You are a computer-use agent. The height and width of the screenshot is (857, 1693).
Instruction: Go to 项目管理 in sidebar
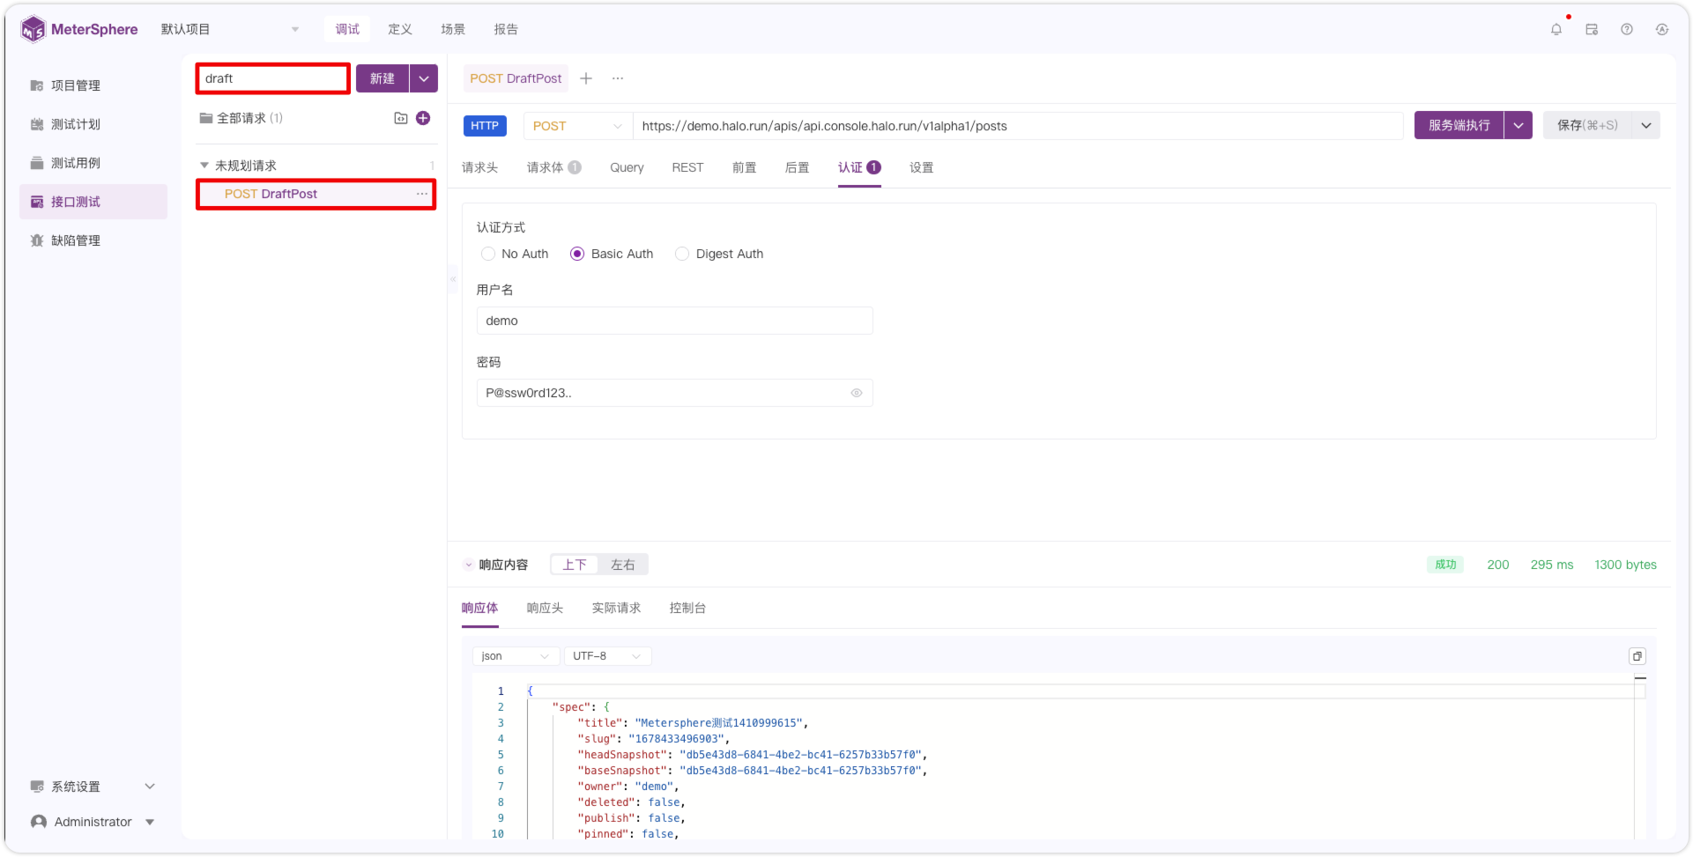[x=93, y=85]
